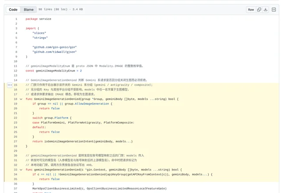Select line number 22
The height and width of the screenshot is (193, 283).
(x=15, y=118)
